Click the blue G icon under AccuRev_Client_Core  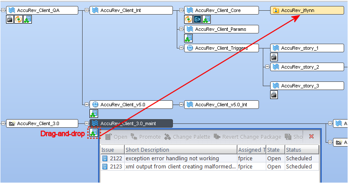pyautogui.click(x=197, y=19)
